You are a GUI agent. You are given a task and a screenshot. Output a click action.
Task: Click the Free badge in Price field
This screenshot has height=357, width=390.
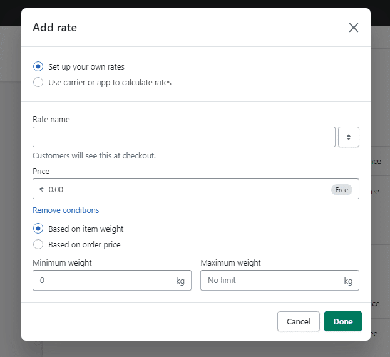tap(341, 189)
